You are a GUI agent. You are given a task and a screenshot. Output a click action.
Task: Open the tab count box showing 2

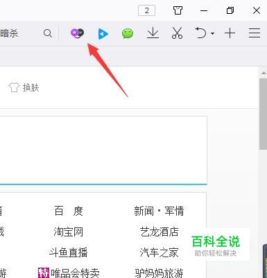click(146, 10)
